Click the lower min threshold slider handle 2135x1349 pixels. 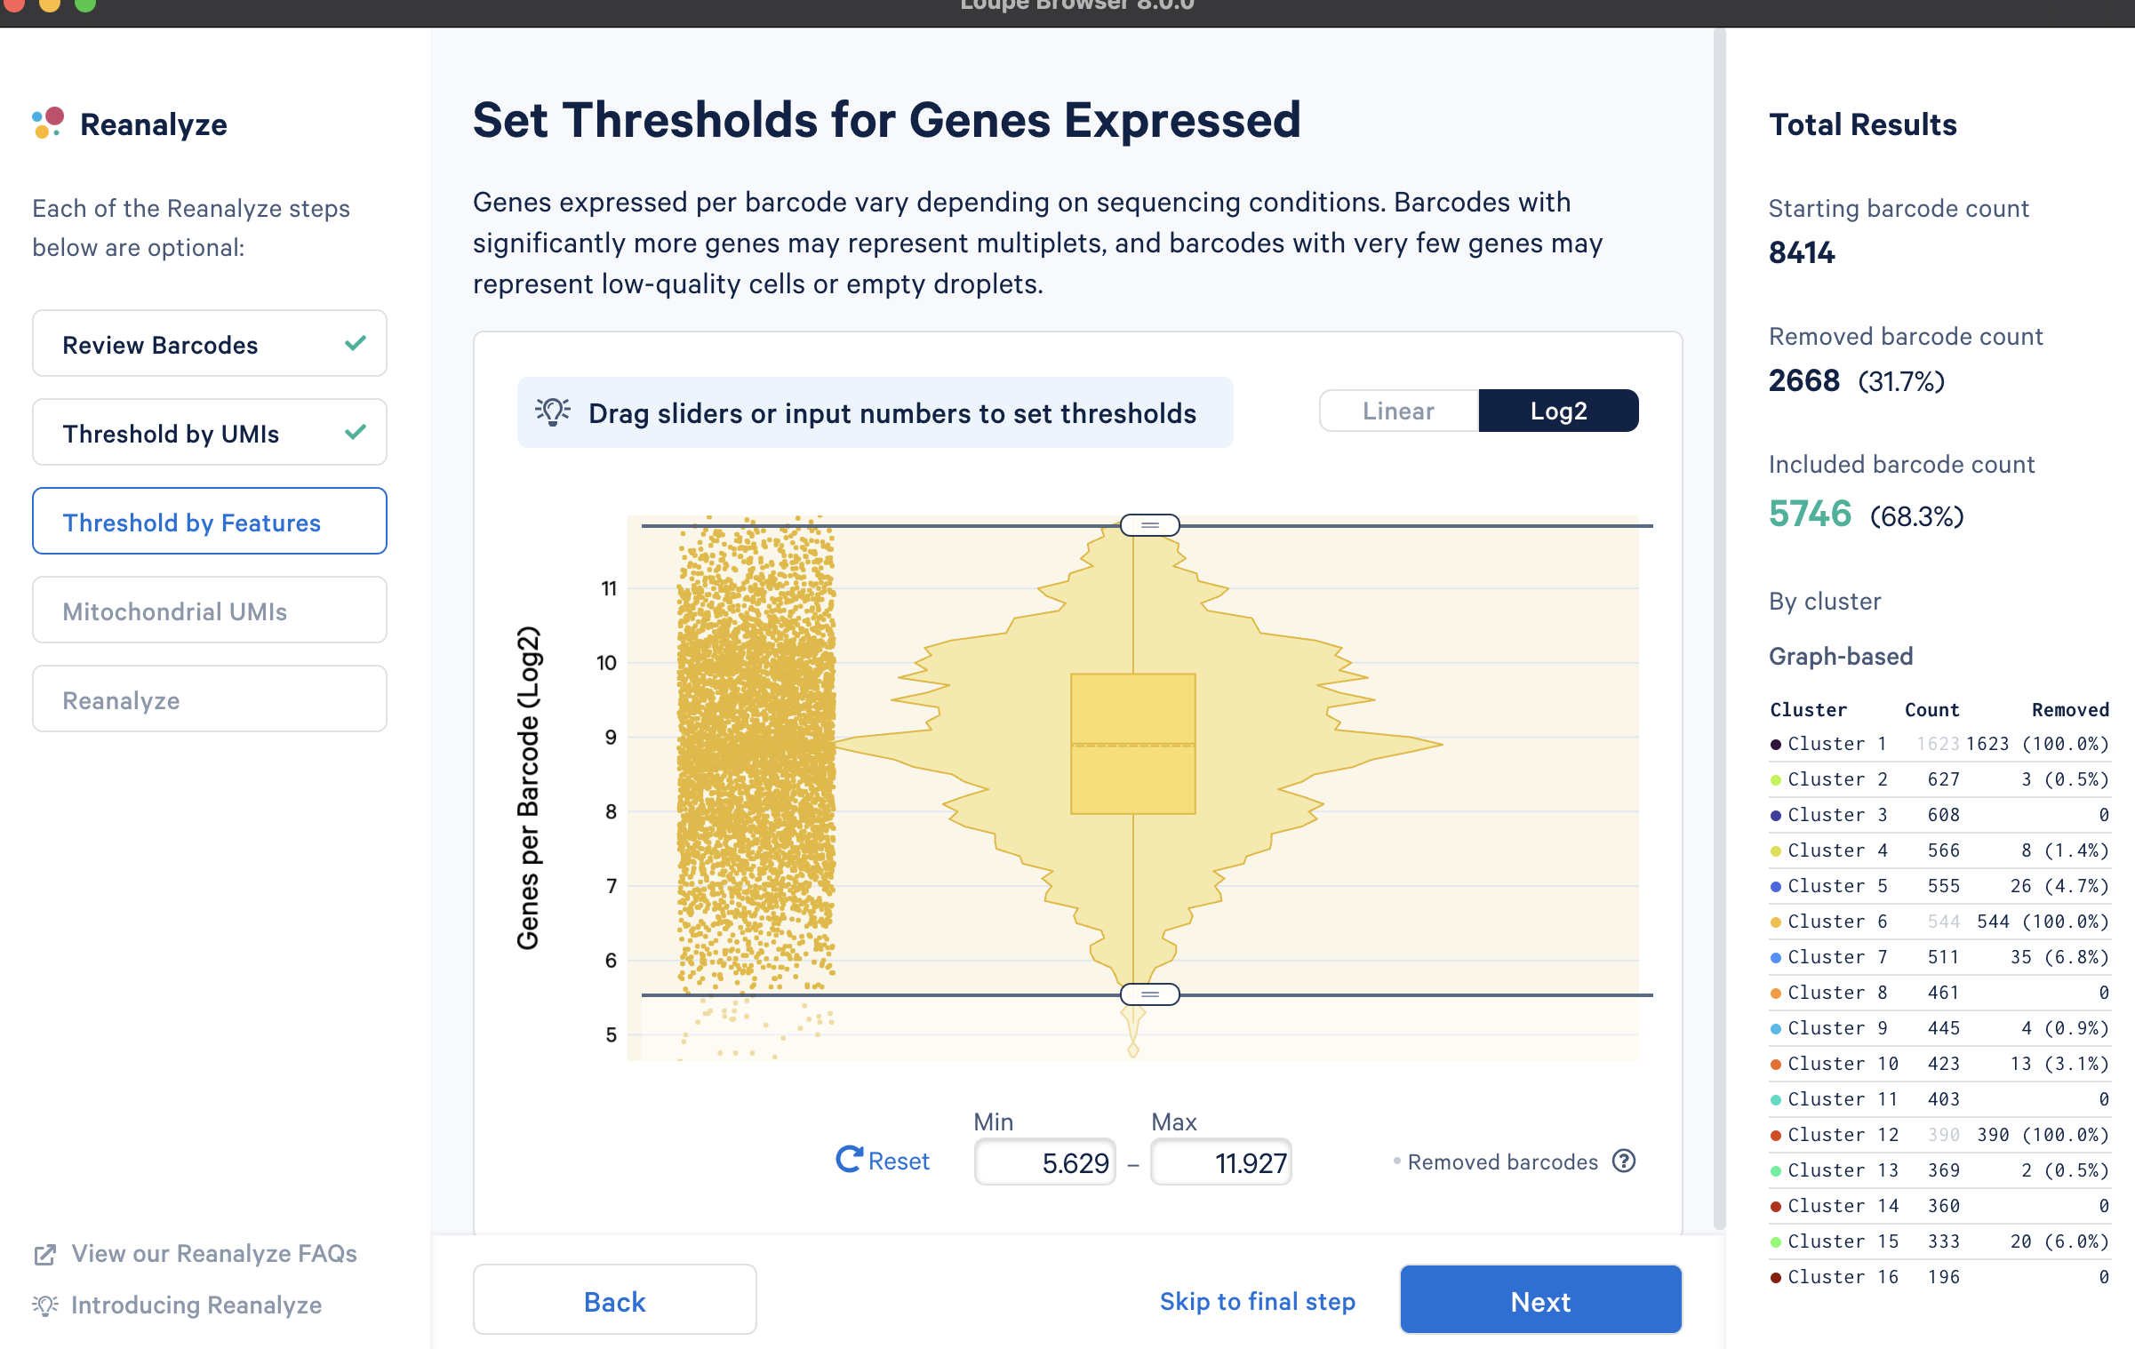(x=1149, y=994)
